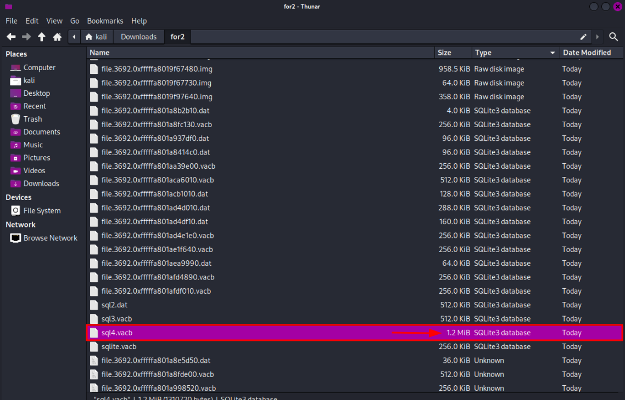Viewport: 625px width, 400px height.
Task: Click the 958.5 KiB size cell
Action: point(454,69)
